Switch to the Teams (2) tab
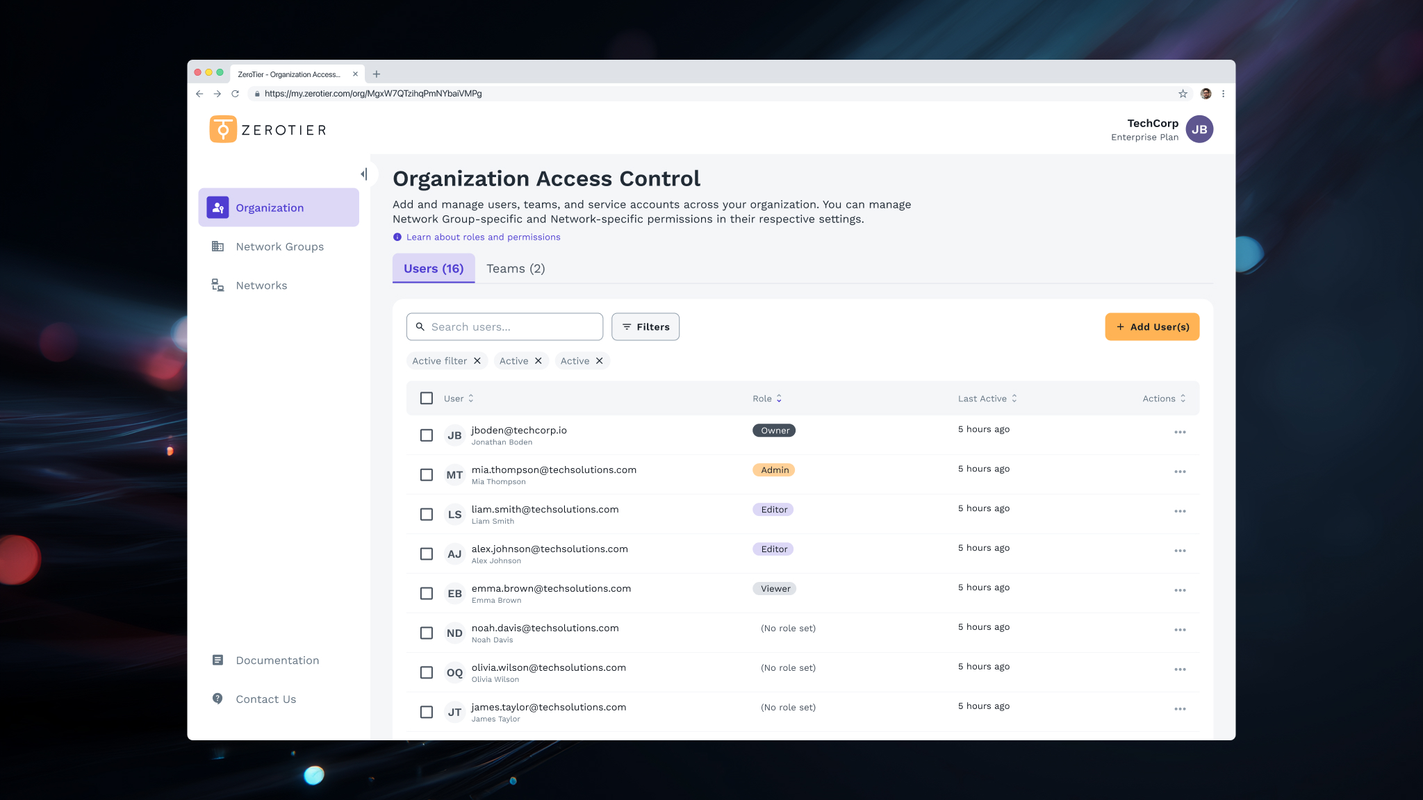The width and height of the screenshot is (1423, 800). pos(516,269)
